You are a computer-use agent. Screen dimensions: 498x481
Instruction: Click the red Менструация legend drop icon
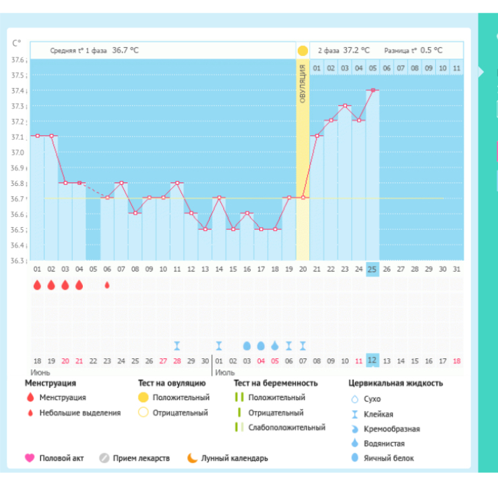[x=29, y=397]
